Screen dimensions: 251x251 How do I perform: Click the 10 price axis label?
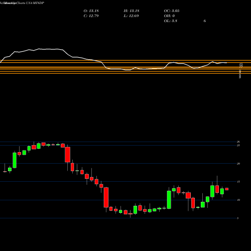[238, 200]
